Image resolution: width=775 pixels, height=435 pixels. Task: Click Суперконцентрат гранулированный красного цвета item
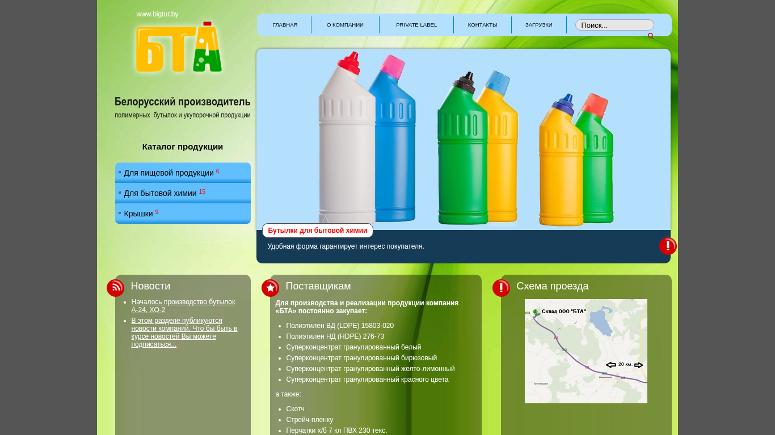pyautogui.click(x=367, y=379)
